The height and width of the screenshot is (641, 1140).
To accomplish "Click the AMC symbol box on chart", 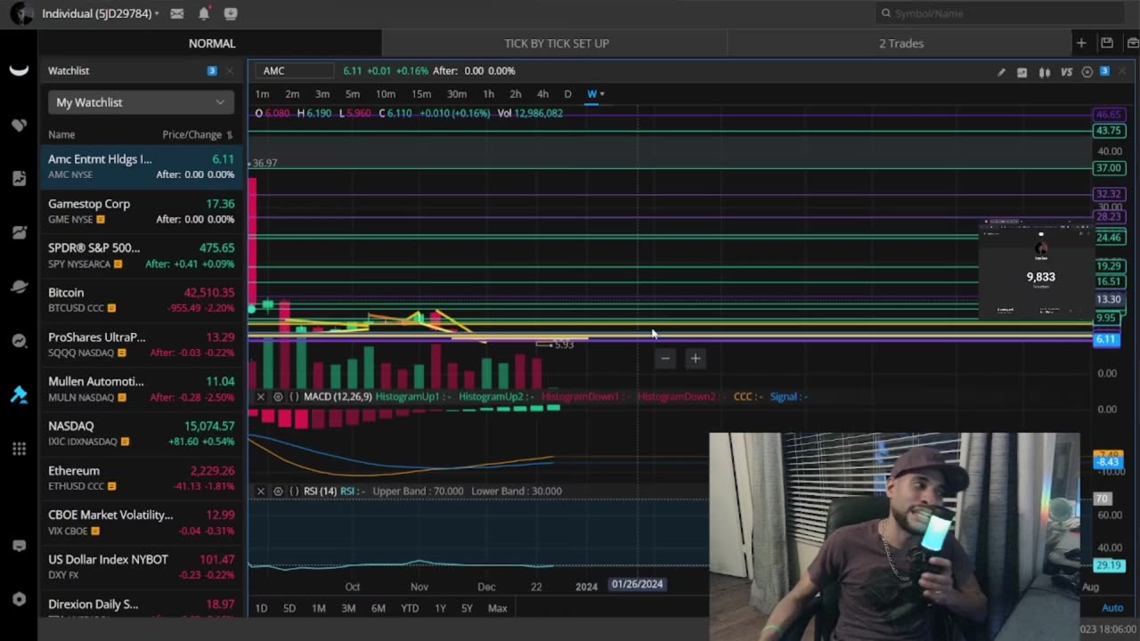I will pos(294,71).
